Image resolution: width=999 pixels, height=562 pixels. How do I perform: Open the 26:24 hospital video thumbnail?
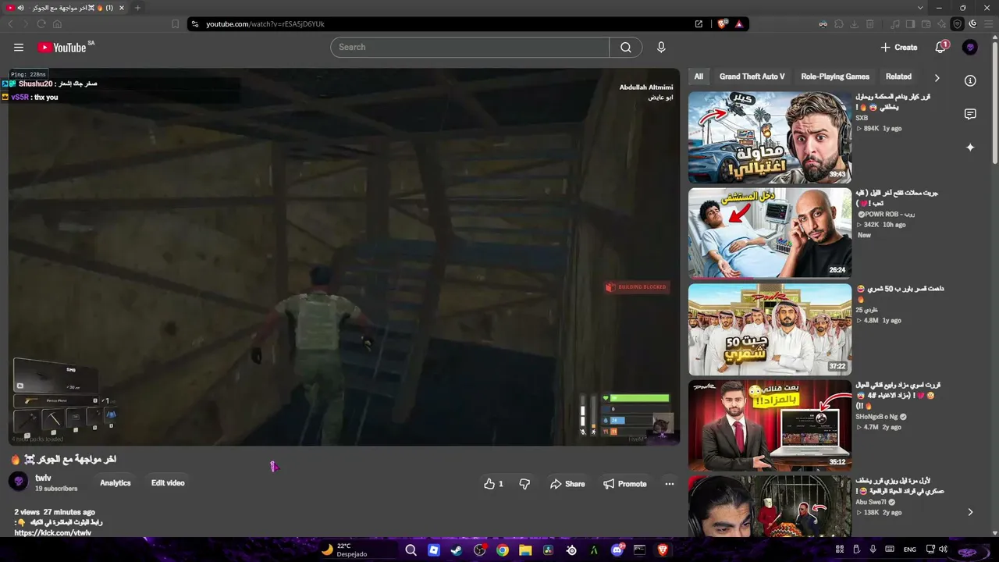point(770,233)
